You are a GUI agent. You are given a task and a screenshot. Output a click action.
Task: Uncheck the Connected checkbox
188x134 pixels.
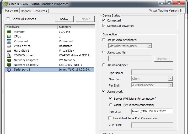(x=104, y=20)
